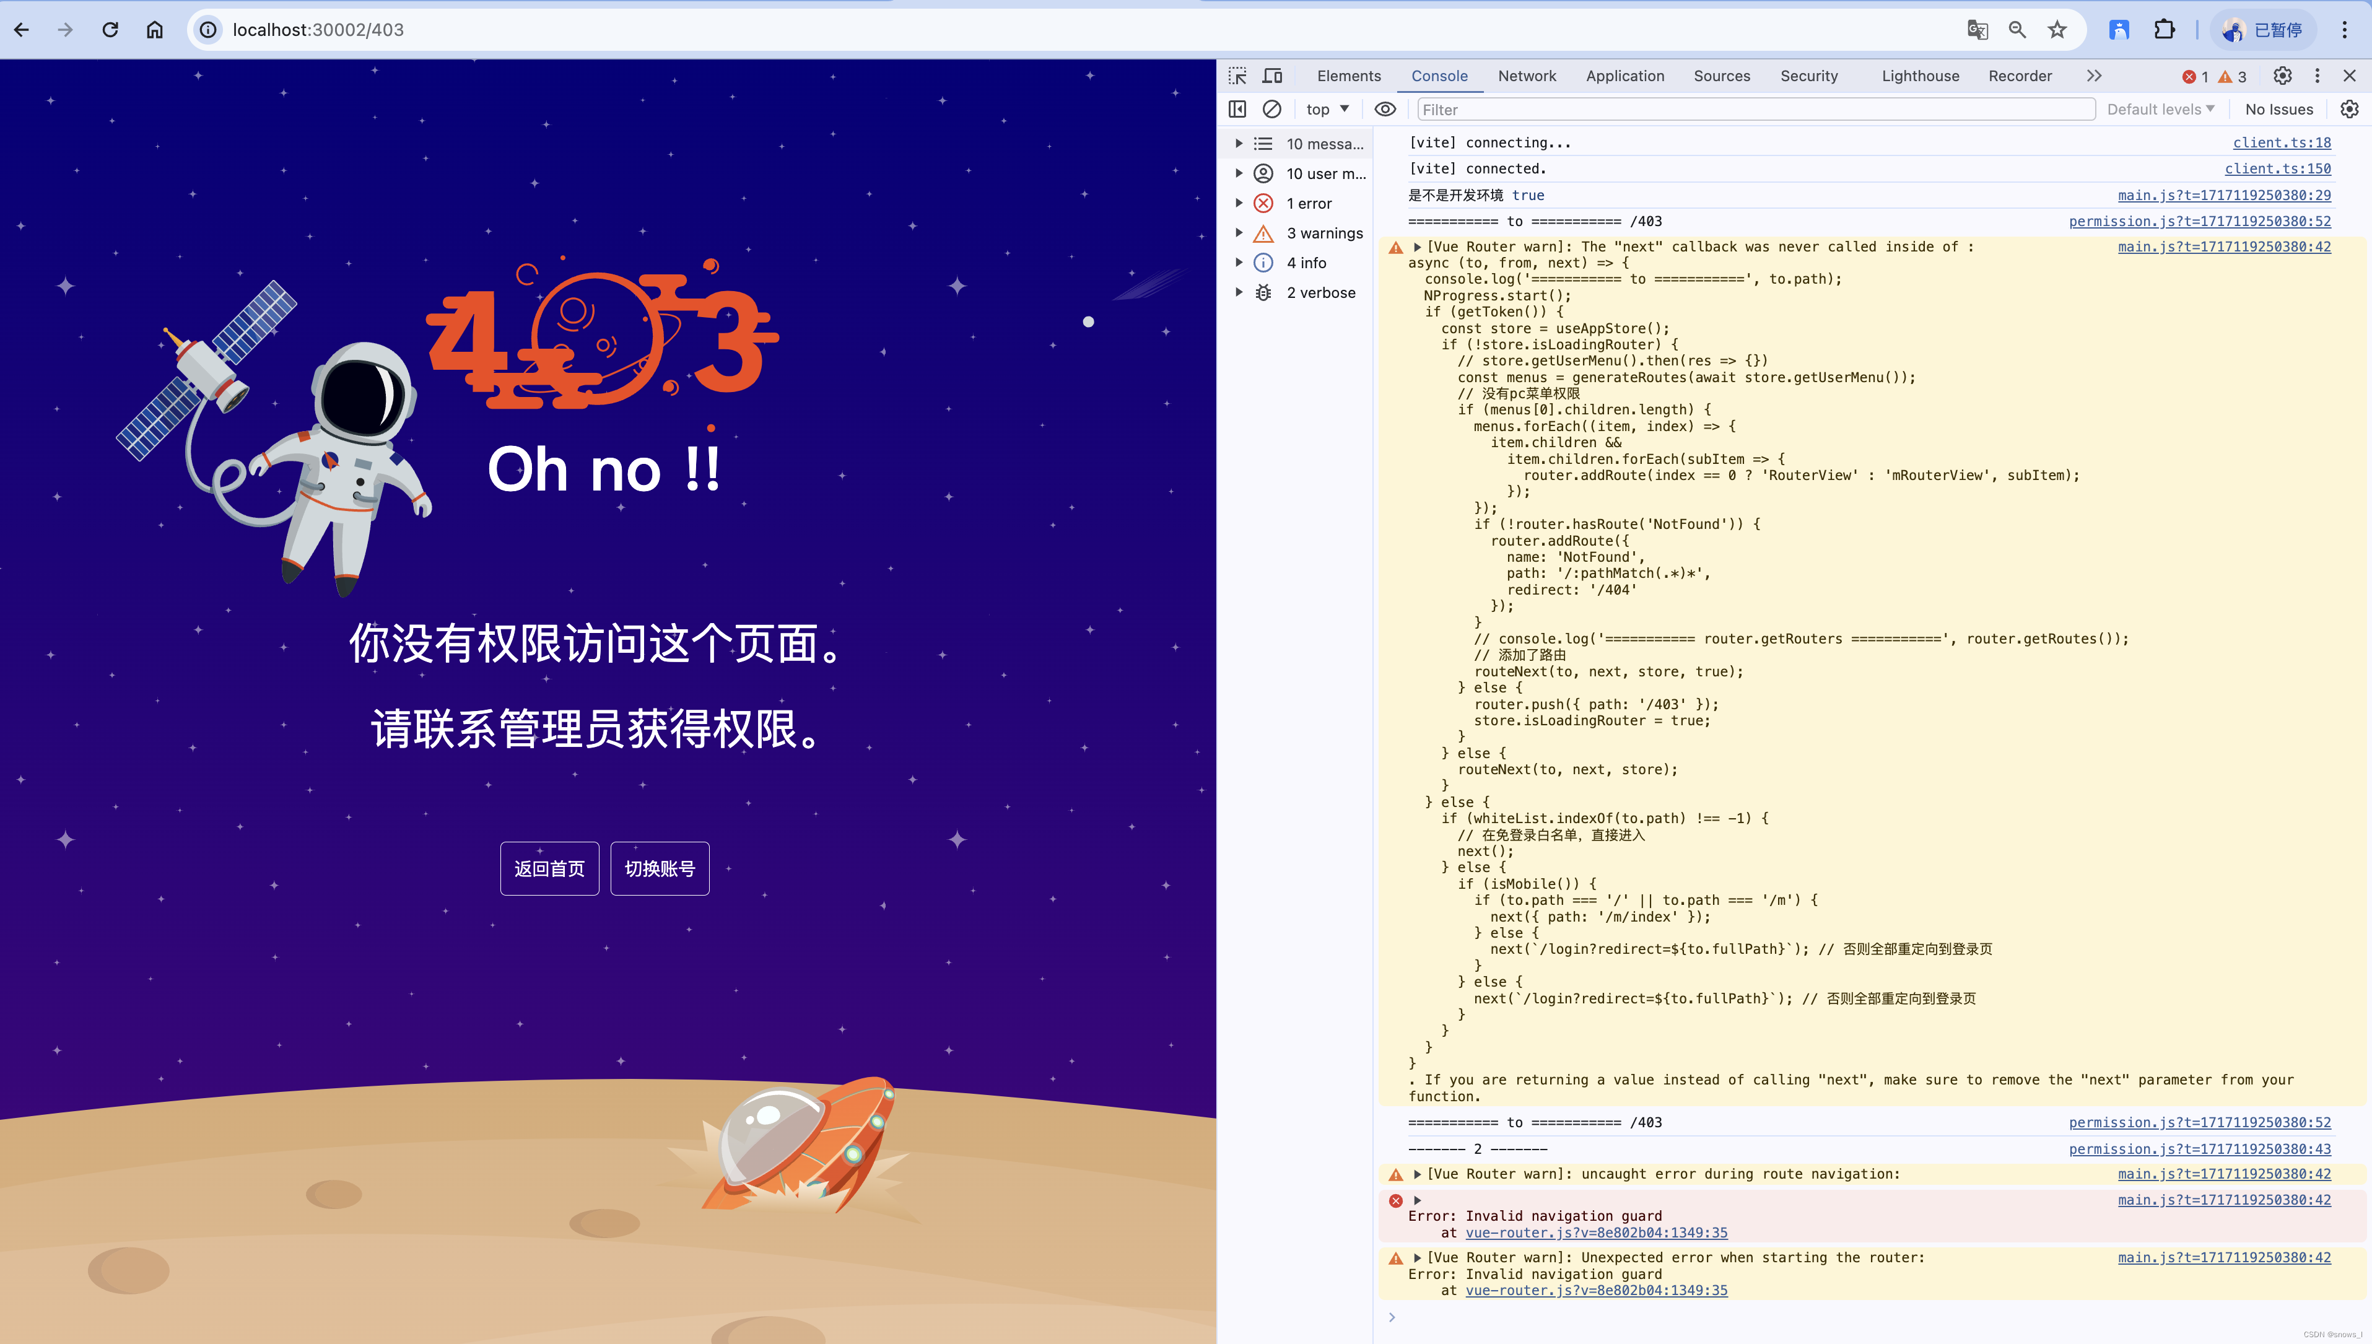Toggle the device toolbar icon
The height and width of the screenshot is (1344, 2372).
[1273, 76]
